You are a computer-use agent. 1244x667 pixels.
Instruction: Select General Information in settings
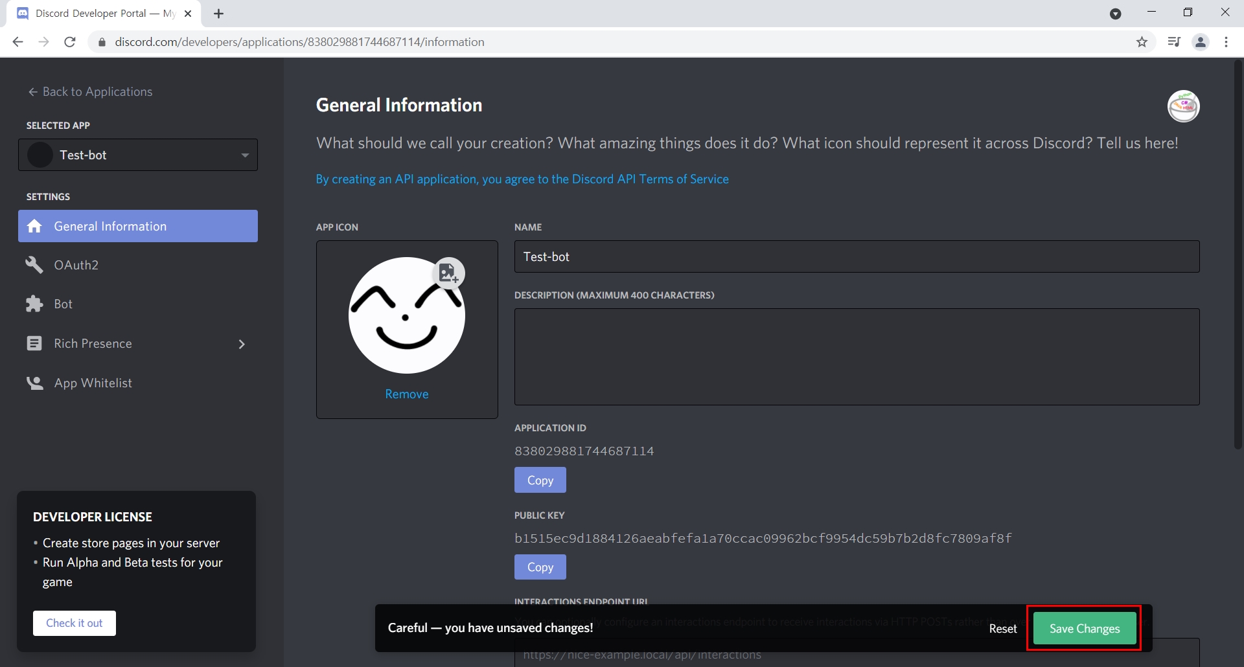[138, 226]
